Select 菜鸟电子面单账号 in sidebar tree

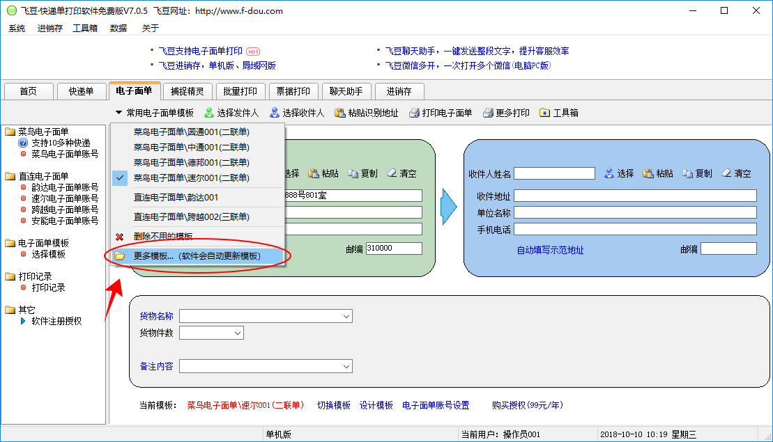click(x=65, y=154)
